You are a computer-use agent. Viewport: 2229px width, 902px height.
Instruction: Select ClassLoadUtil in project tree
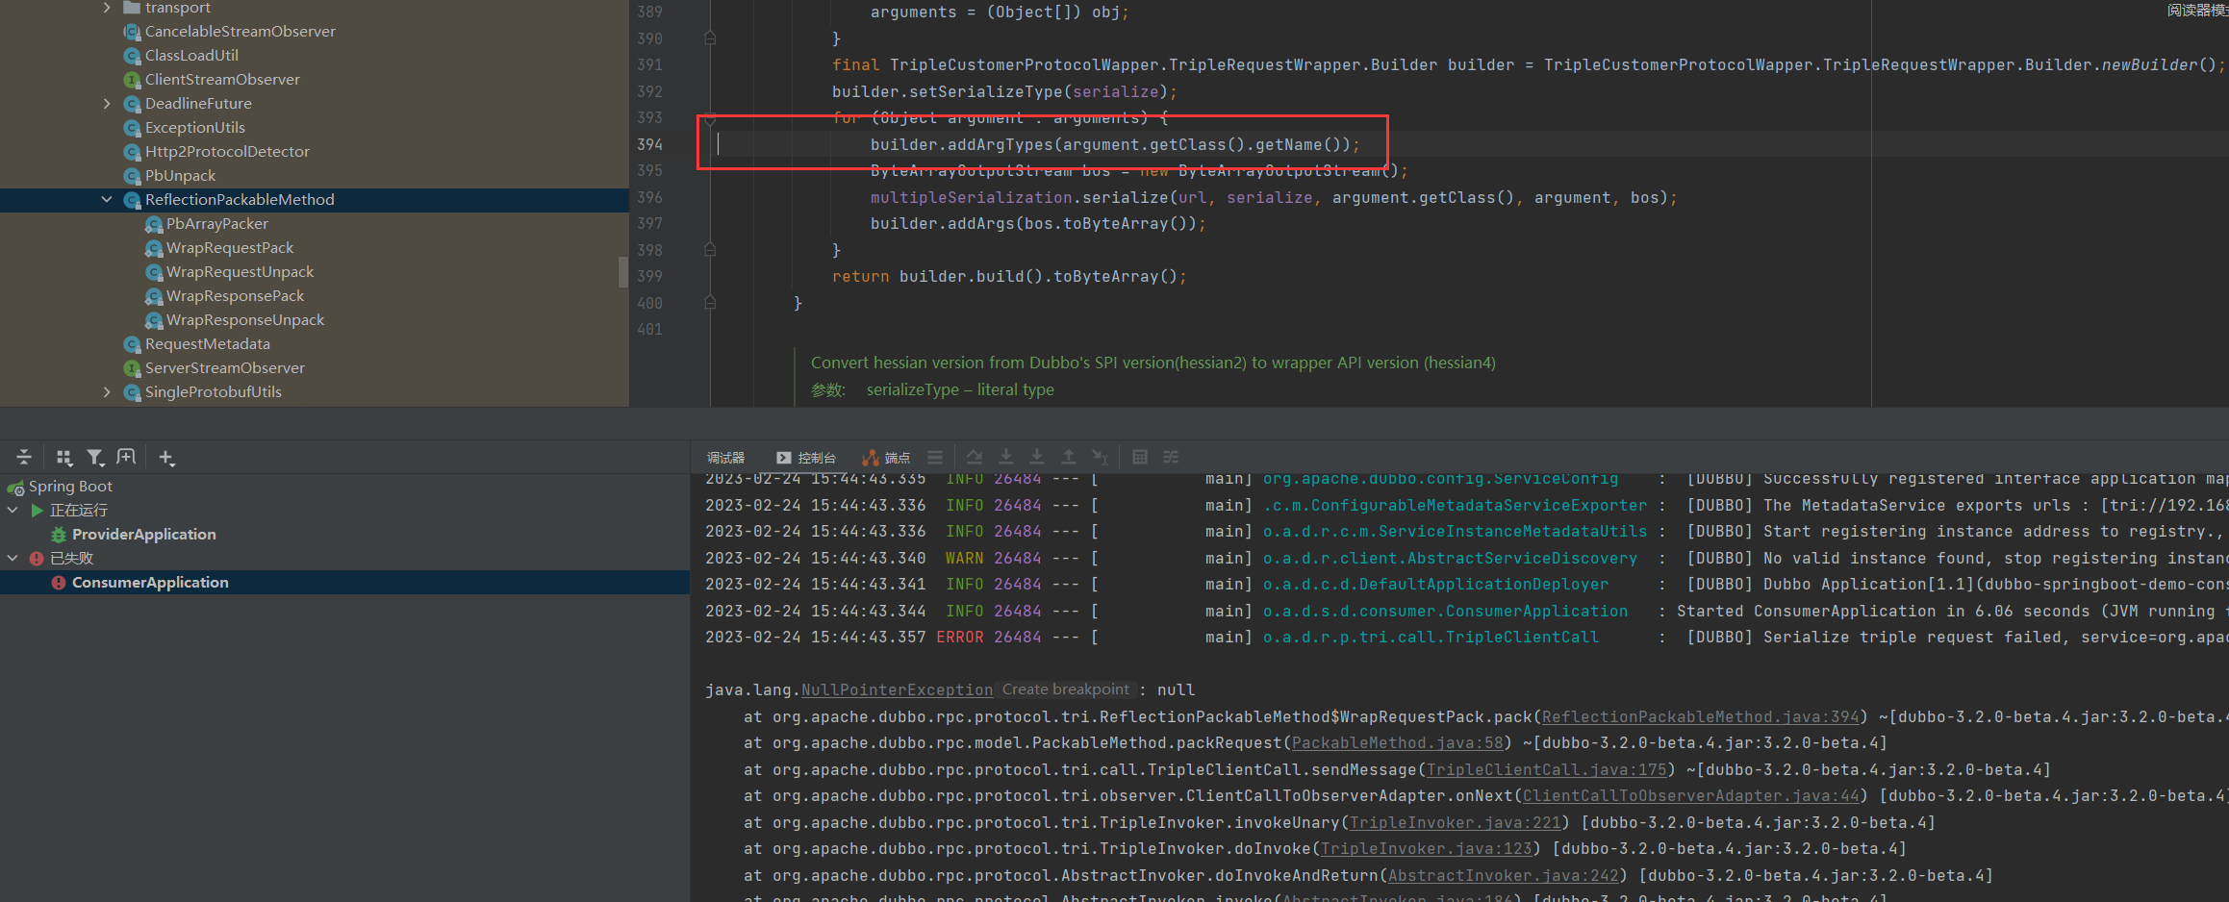pos(191,56)
